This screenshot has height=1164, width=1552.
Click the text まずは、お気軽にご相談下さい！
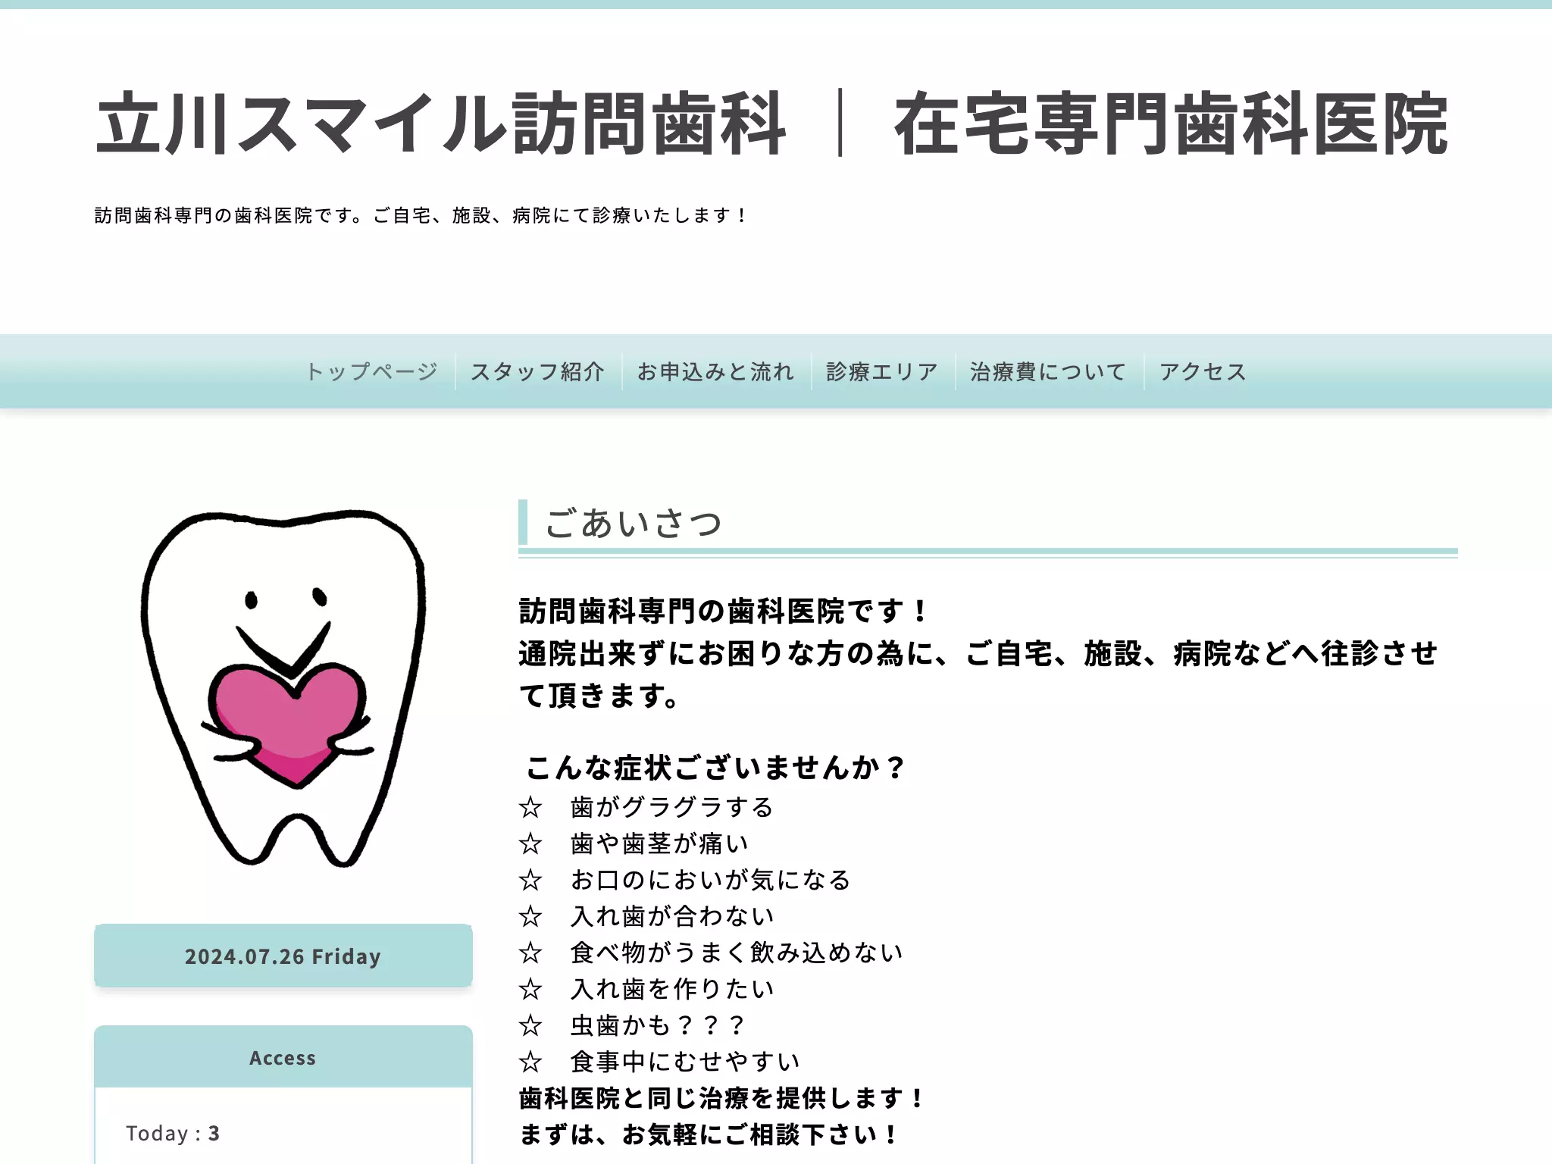(x=710, y=1134)
